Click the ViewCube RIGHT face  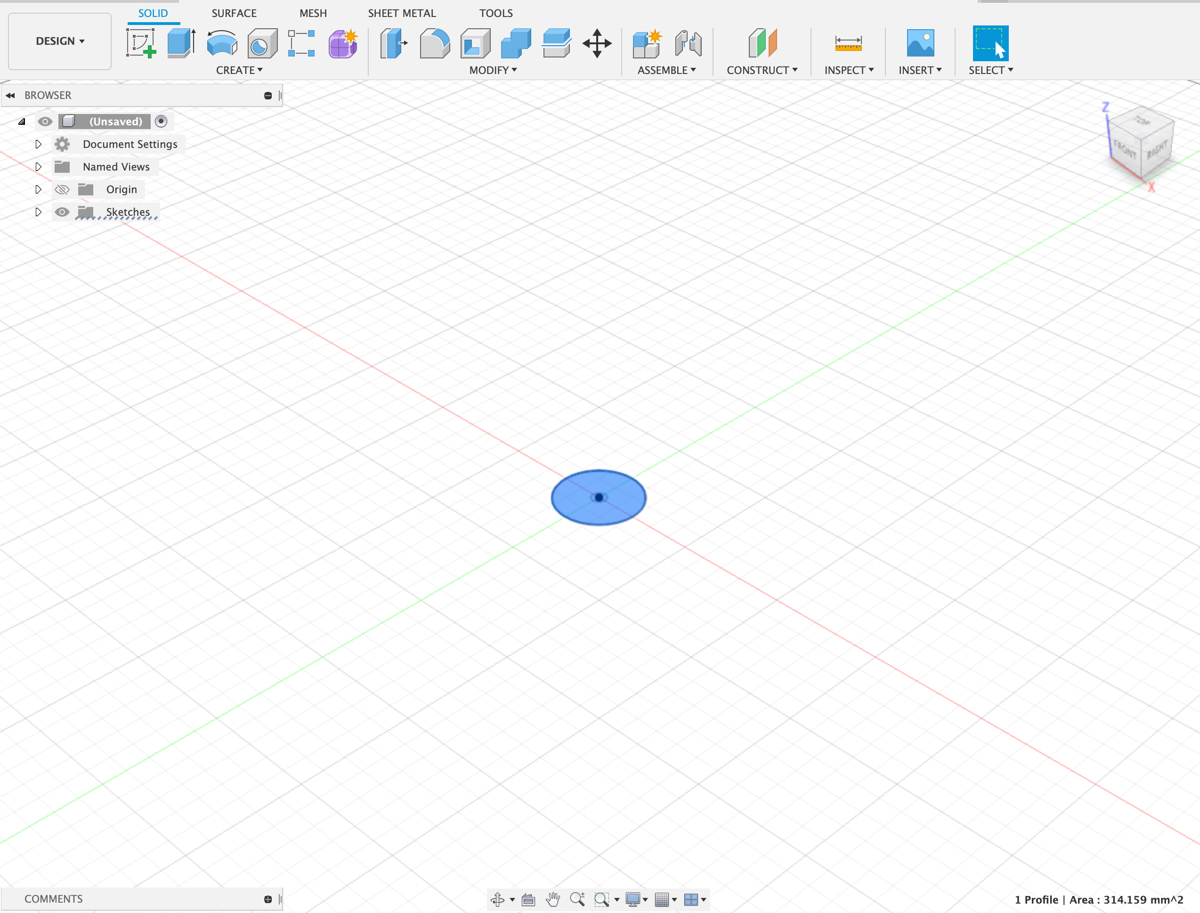coord(1157,150)
